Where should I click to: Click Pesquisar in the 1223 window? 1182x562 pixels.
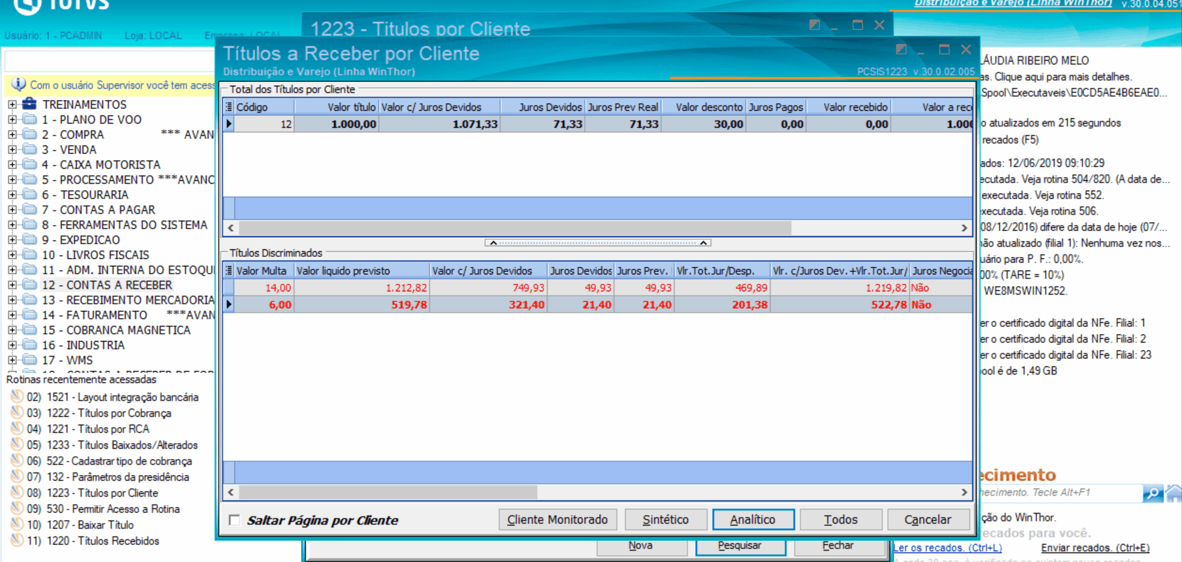(x=740, y=546)
